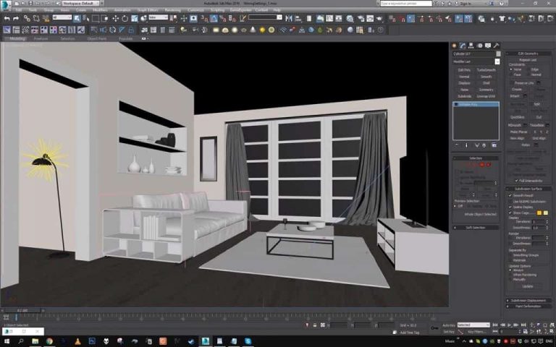This screenshot has width=556, height=347.
Task: Toggle Smooth Result checkbox
Action: 510,195
